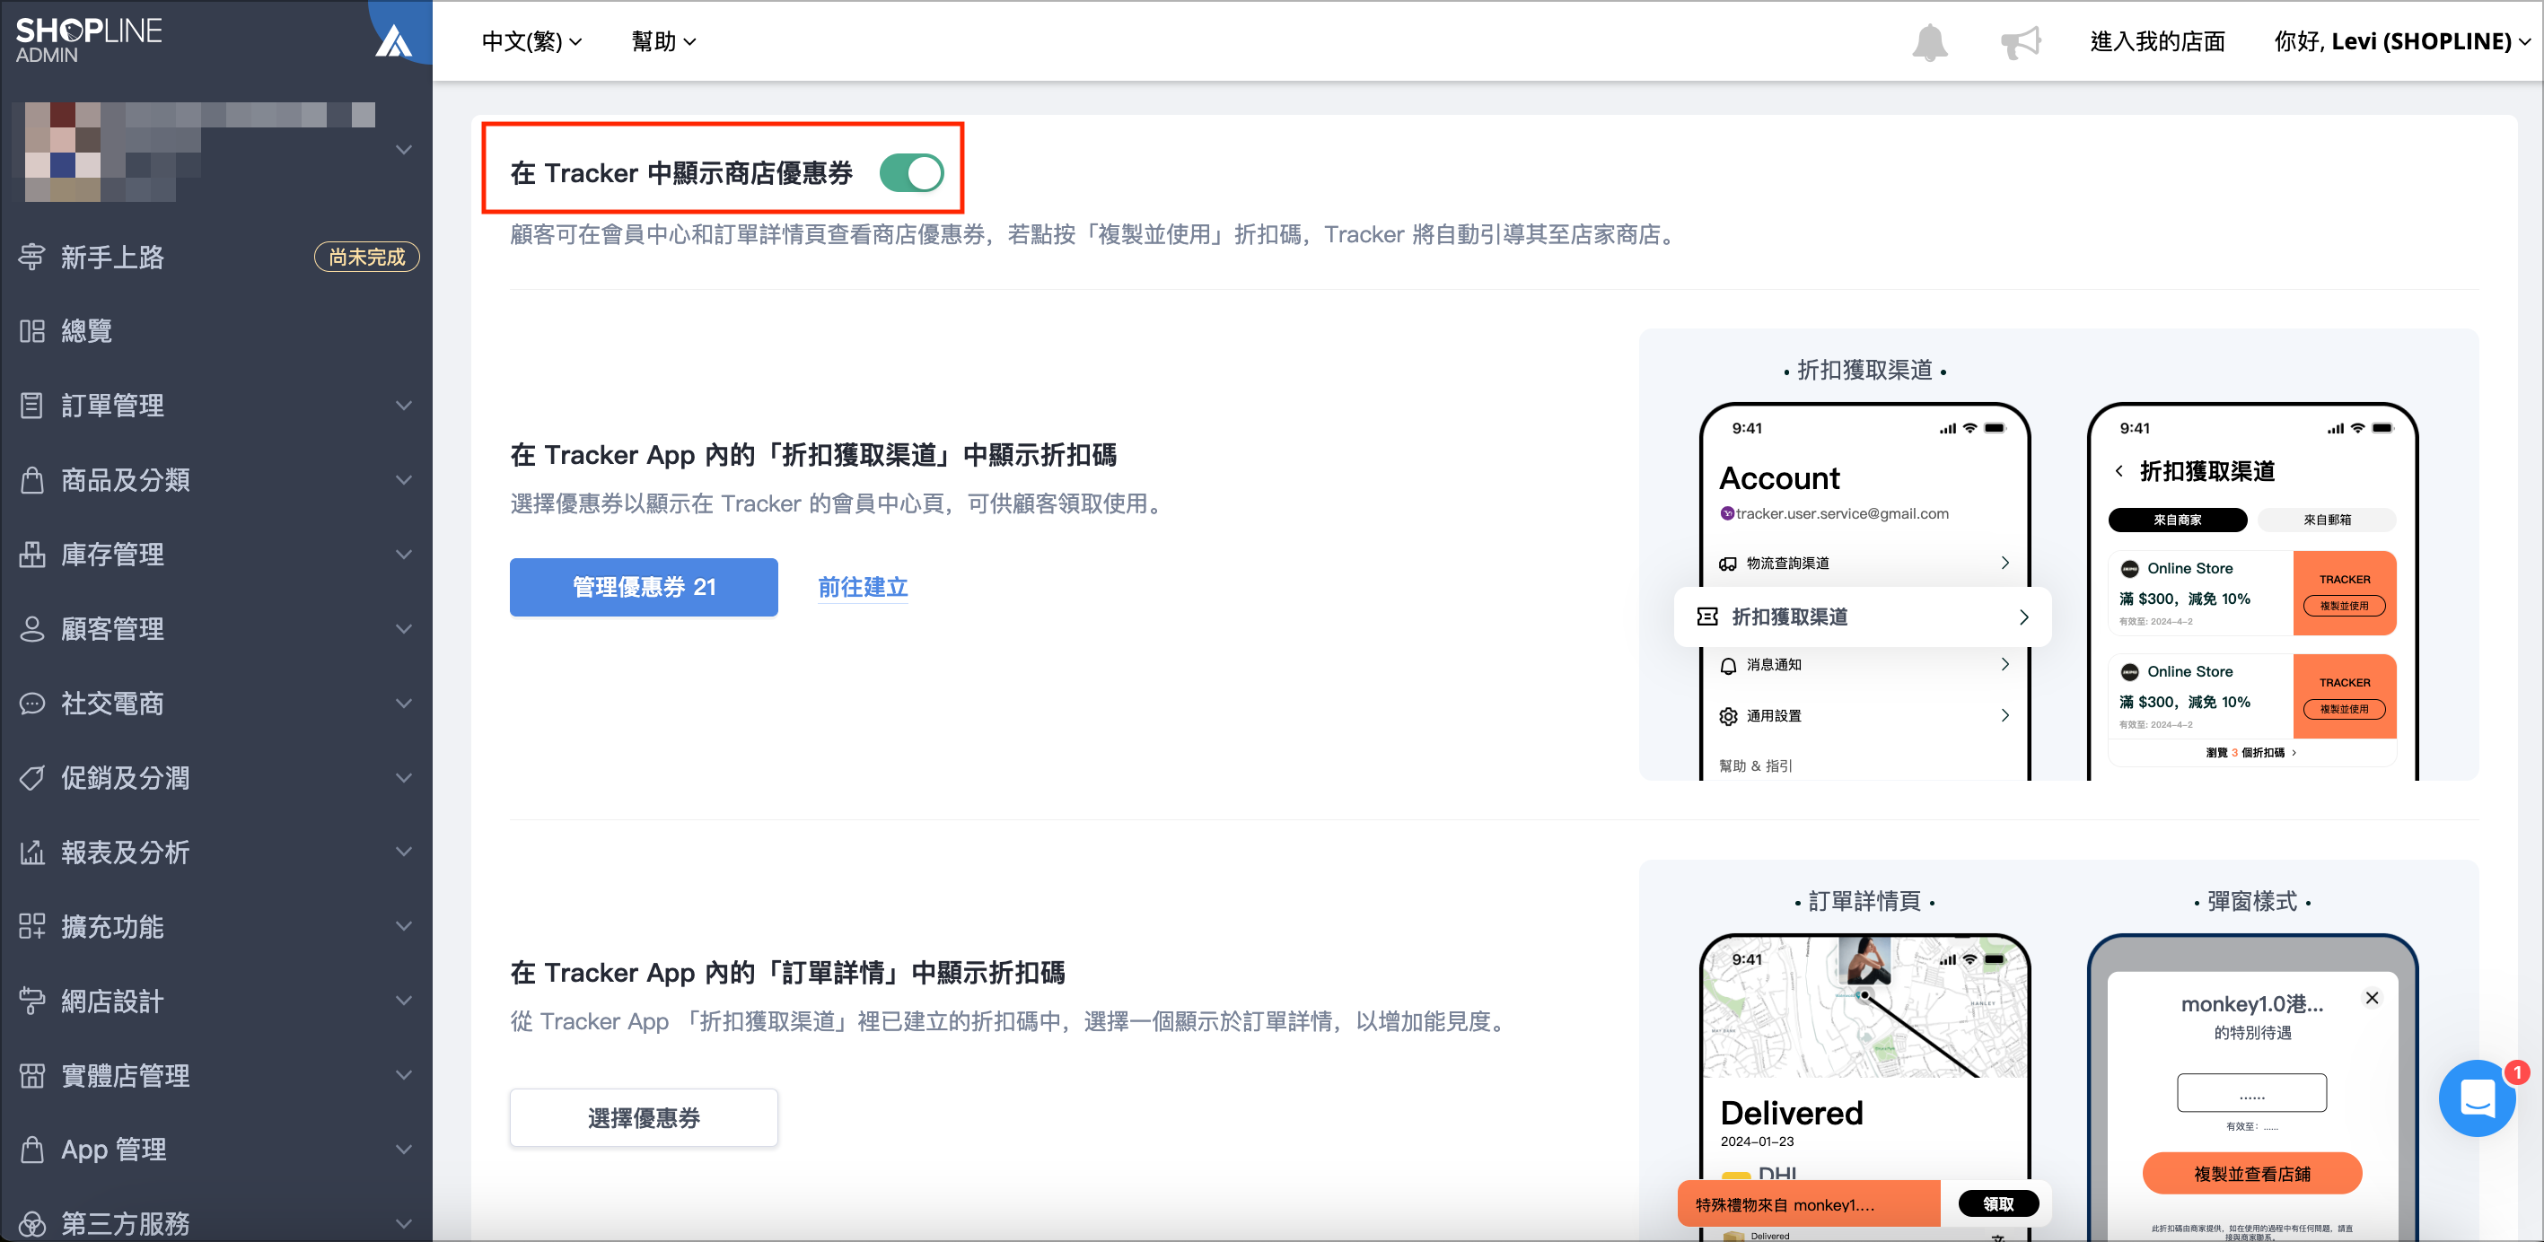
Task: Expand the 促銷及分潤 chevron
Action: pyautogui.click(x=403, y=778)
